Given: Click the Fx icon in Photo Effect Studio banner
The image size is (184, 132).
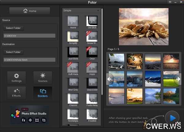Looking at the screenshot, I should pos(24,120).
